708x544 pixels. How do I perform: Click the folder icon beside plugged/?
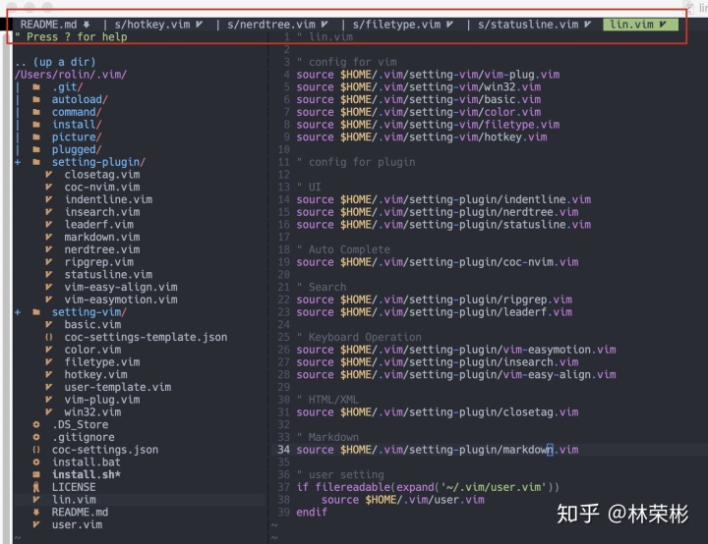(36, 149)
